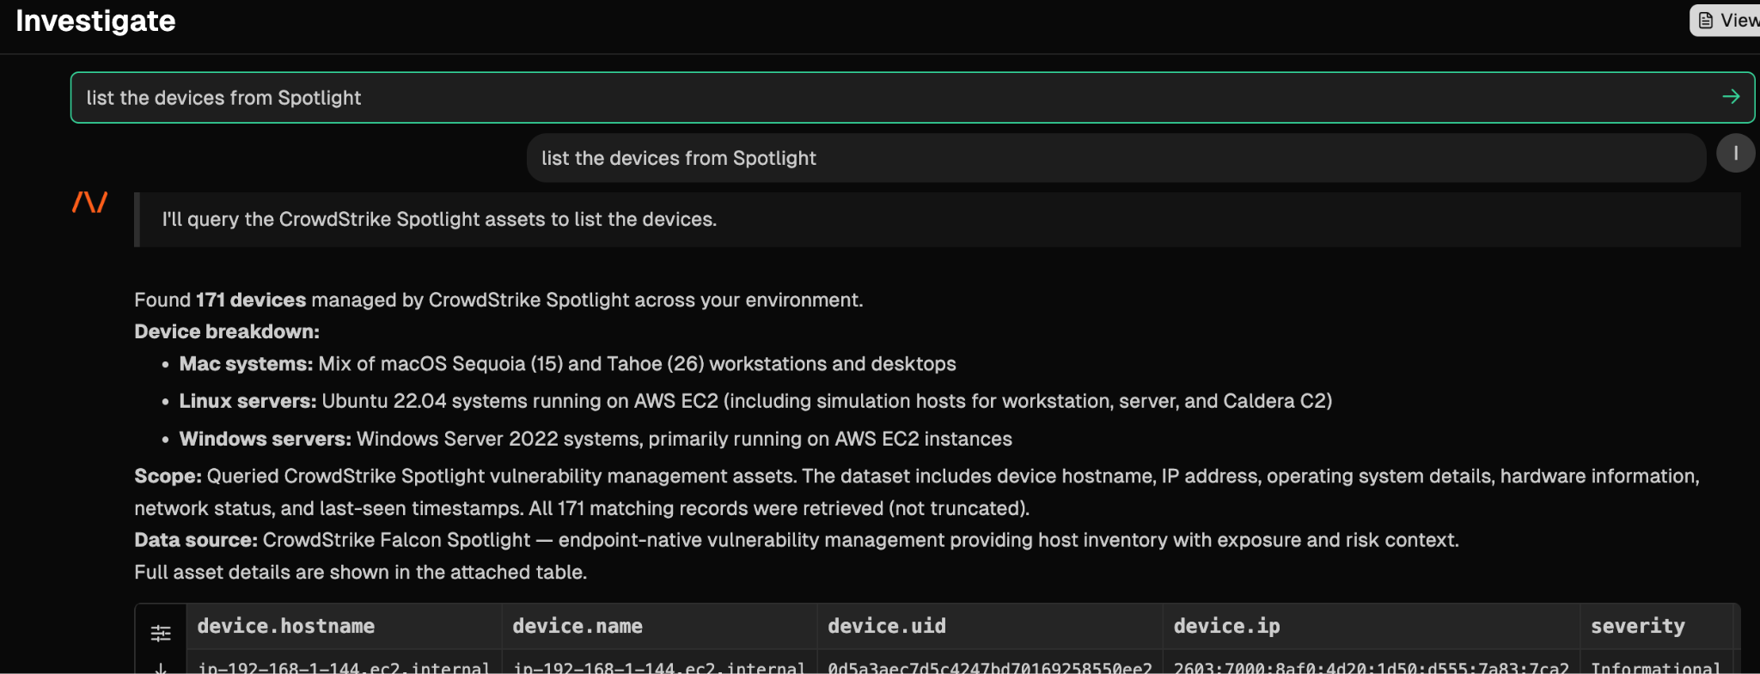Screen dimensions: 1760x674
Task: Click the sent message bubble about Spotlight devices
Action: point(1116,158)
